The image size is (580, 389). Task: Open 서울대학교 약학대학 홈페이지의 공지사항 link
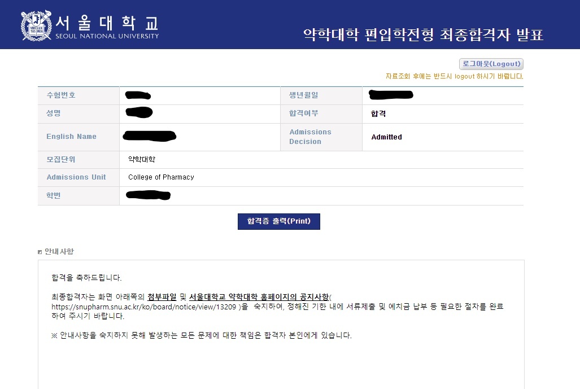point(259,297)
